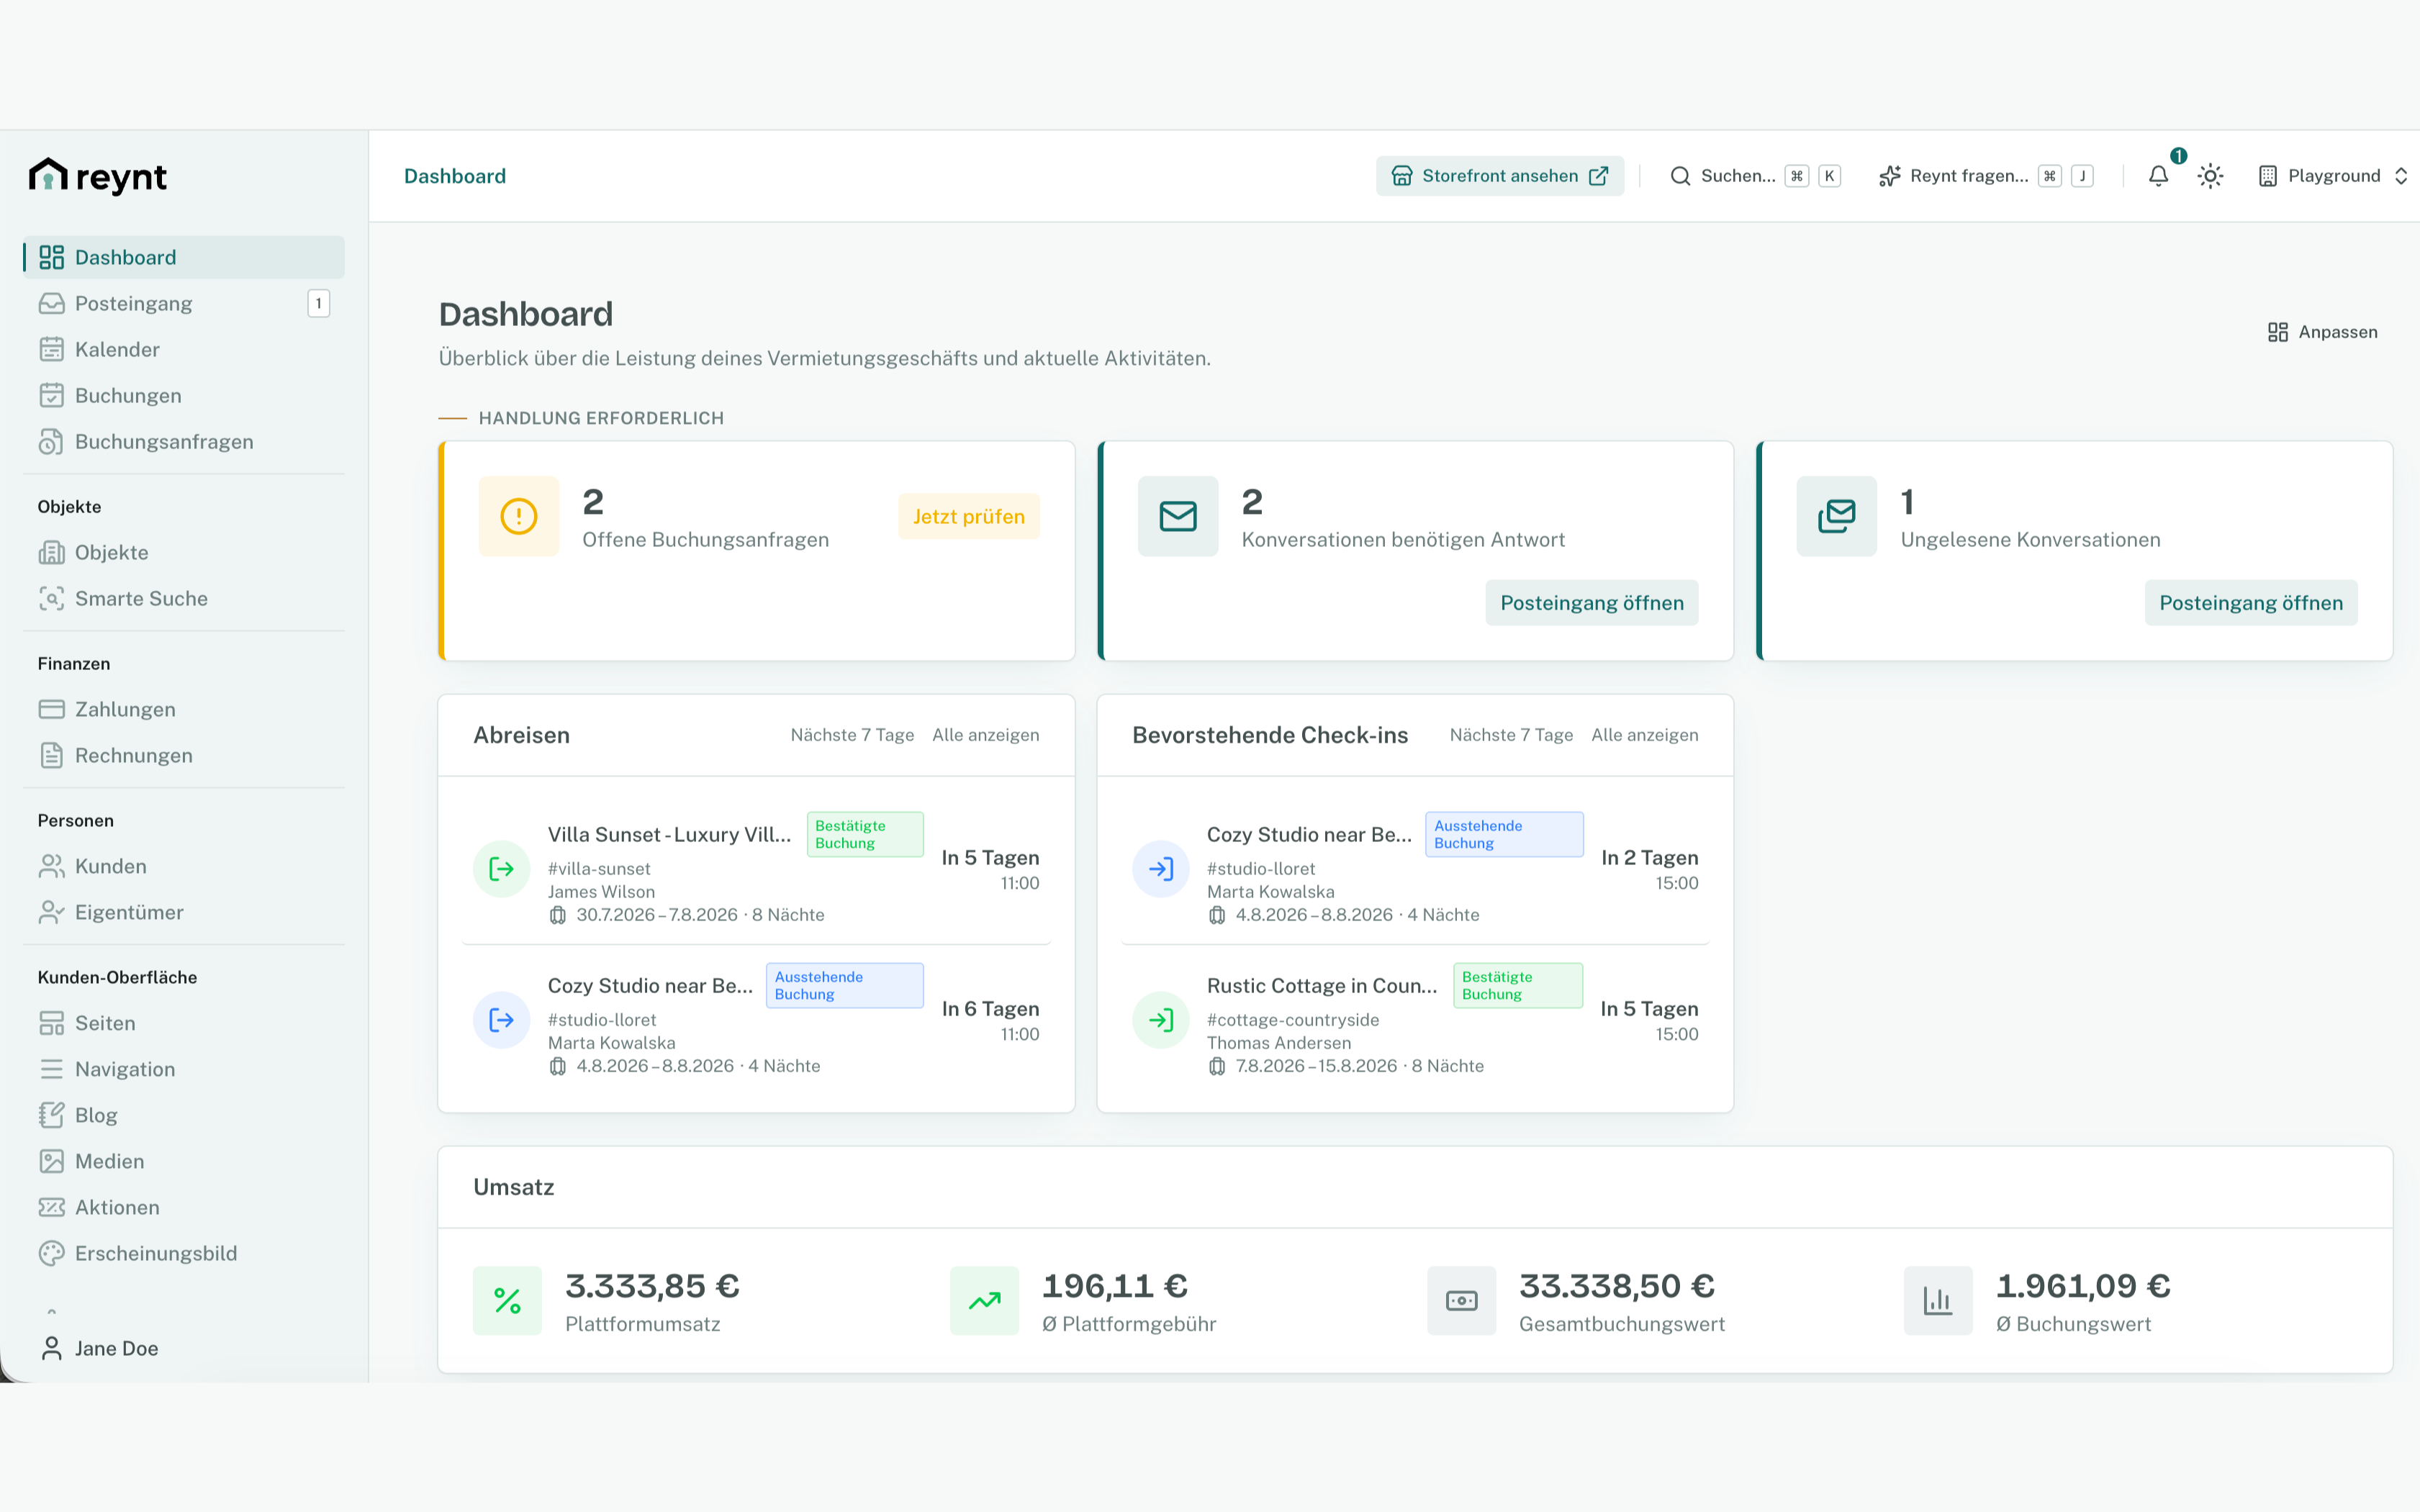This screenshot has width=2420, height=1512.
Task: Click Ausstehende Buchung badge in Check-ins
Action: 1504,834
